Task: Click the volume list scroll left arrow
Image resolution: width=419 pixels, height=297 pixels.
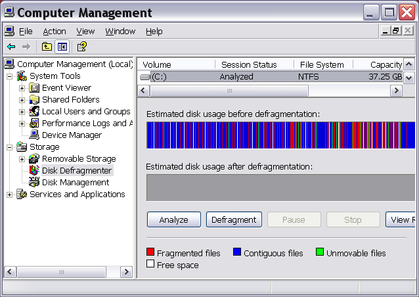Action: 143,91
